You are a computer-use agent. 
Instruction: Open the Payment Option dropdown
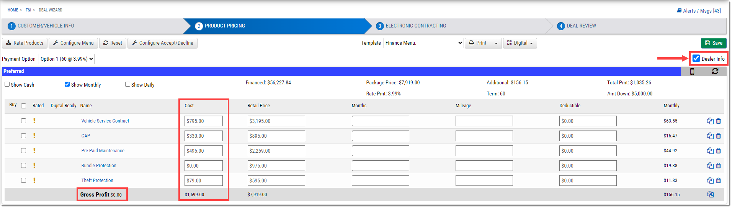(67, 59)
